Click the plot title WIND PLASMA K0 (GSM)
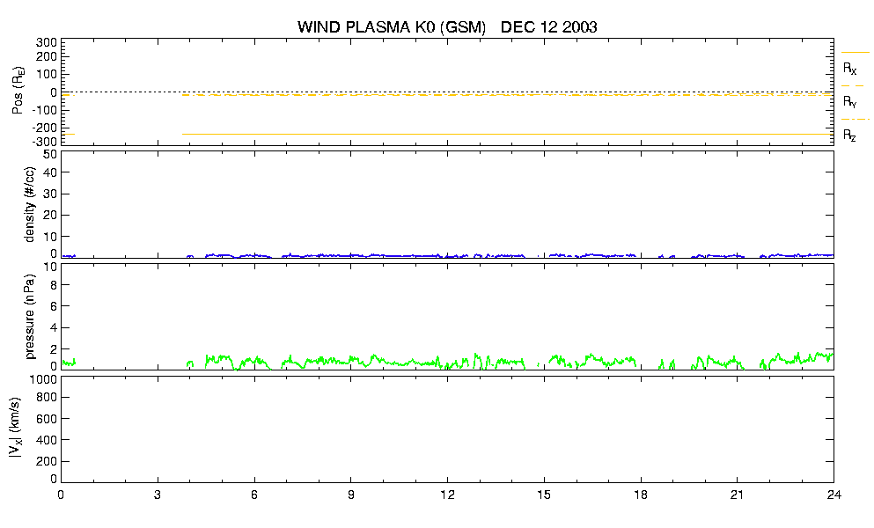874x528 pixels. 392,27
